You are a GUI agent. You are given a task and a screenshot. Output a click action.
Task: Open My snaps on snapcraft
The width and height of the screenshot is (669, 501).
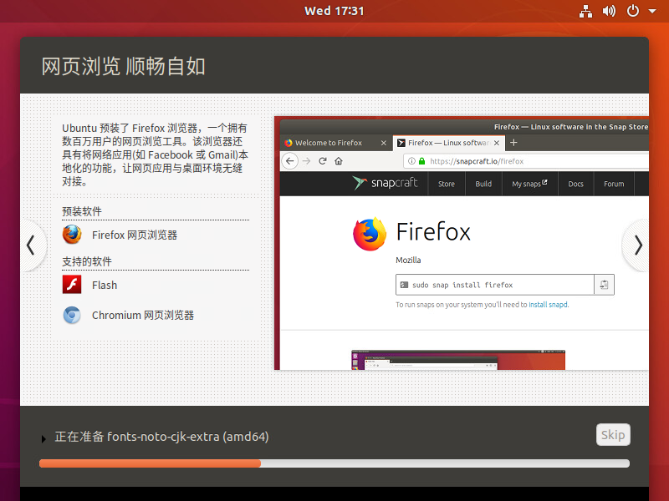click(x=529, y=184)
